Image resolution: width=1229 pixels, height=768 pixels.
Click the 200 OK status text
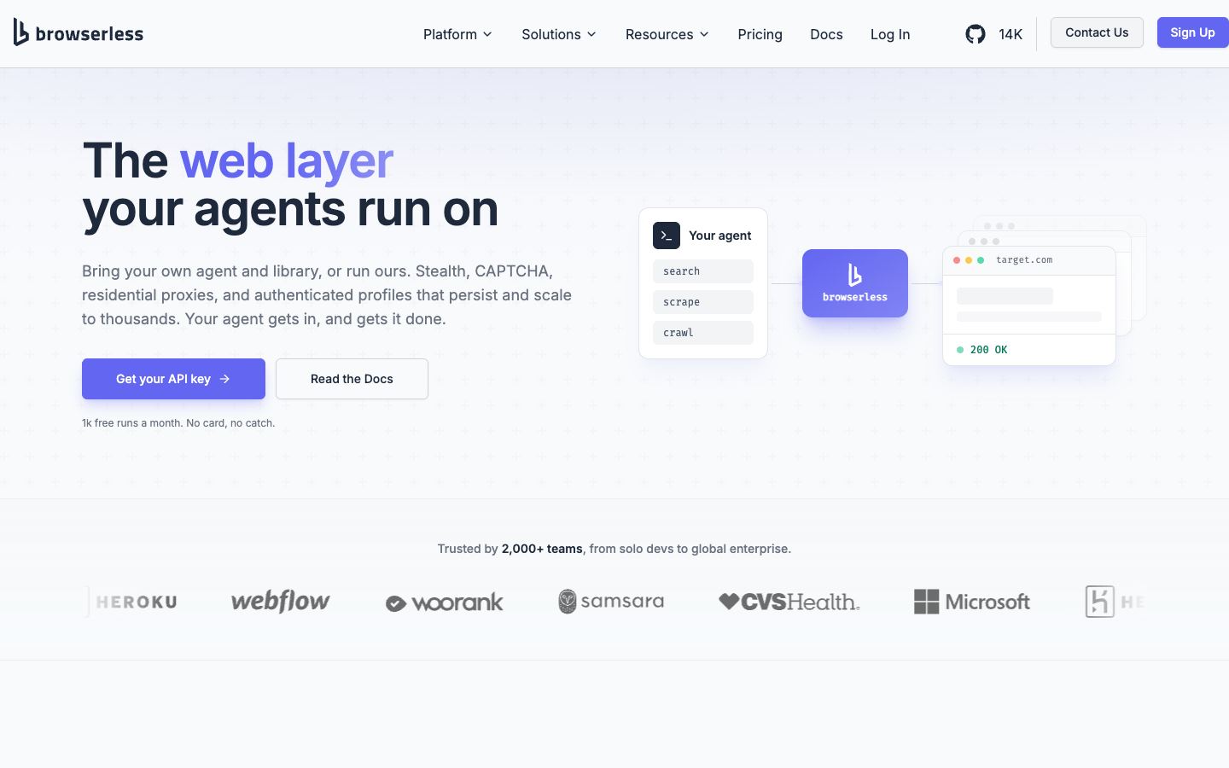pos(988,350)
